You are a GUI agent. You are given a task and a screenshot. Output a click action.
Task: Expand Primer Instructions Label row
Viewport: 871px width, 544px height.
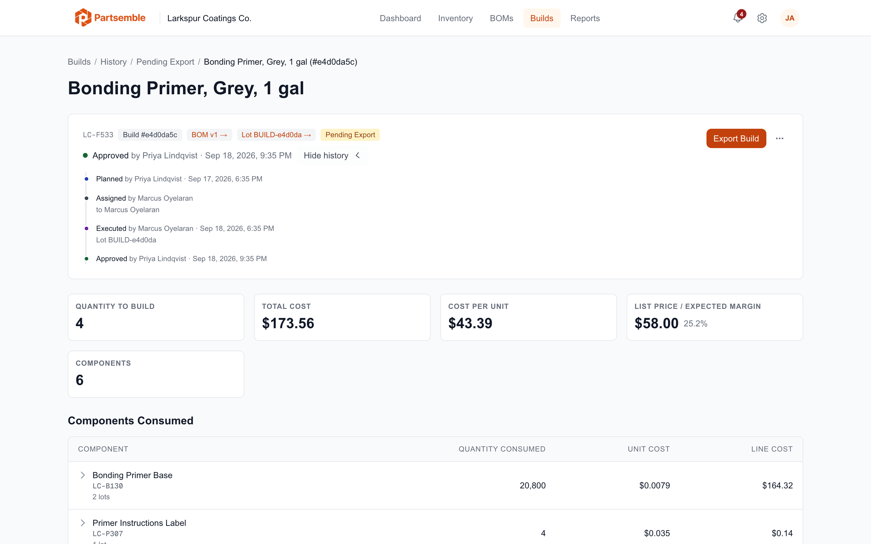(83, 523)
